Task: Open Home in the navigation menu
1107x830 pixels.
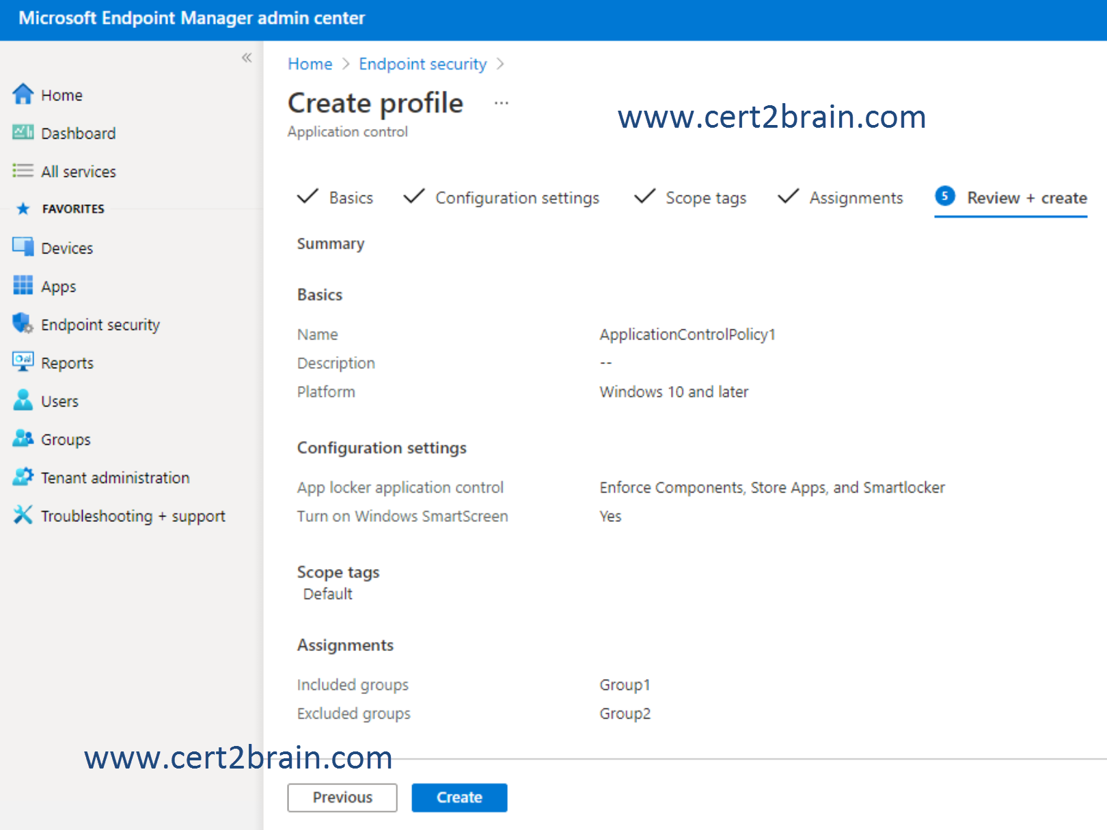Action: click(61, 96)
